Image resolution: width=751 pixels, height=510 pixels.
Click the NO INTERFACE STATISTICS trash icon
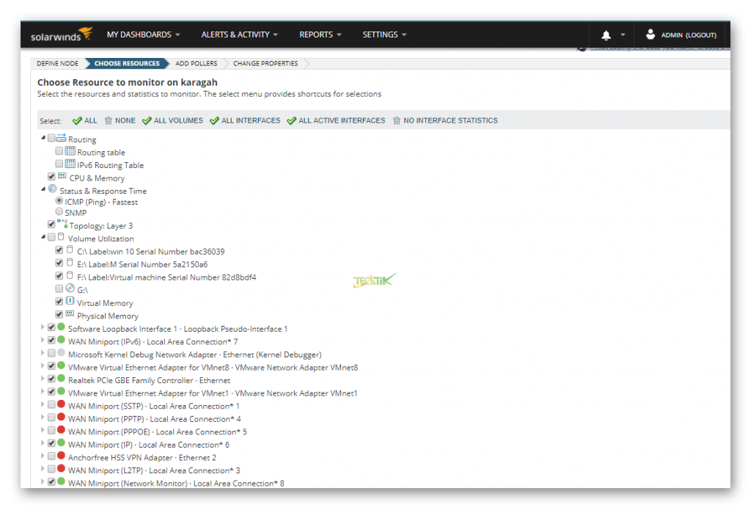[396, 120]
